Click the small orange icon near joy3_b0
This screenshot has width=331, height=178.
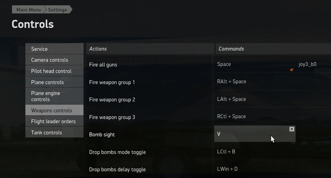coord(292,70)
